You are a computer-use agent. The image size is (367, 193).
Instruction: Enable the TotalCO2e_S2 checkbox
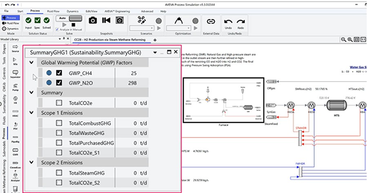tap(59, 182)
